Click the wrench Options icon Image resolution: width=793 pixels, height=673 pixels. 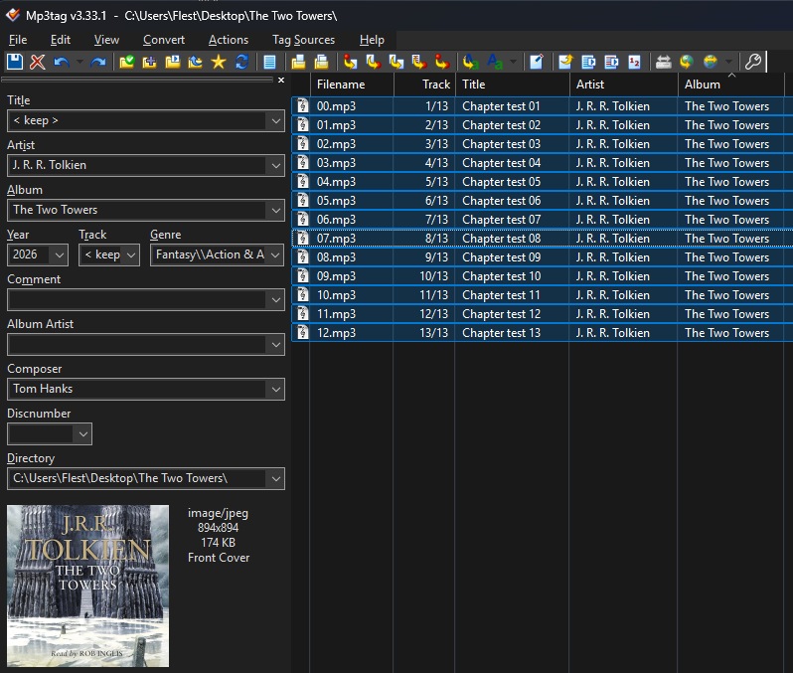752,62
